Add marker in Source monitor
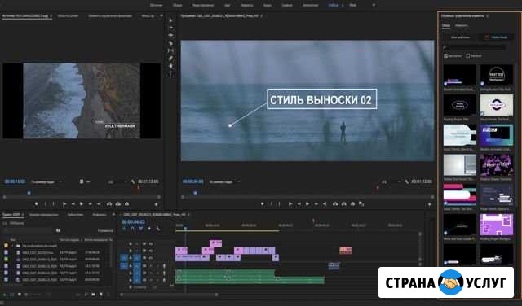Viewport: 522px width, 306px height. click(x=36, y=204)
